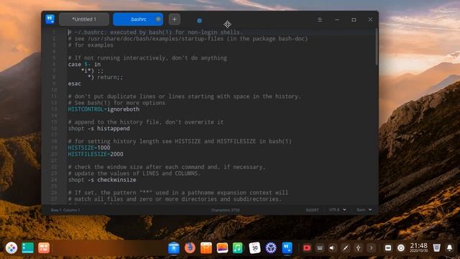Open the file manager from dock
460x259 pixels.
[x=174, y=248]
